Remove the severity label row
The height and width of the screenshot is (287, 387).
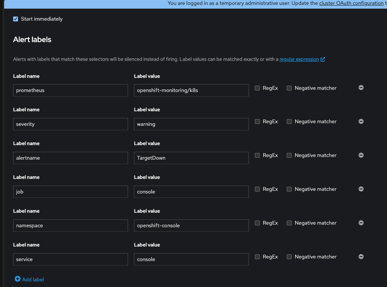pyautogui.click(x=361, y=121)
